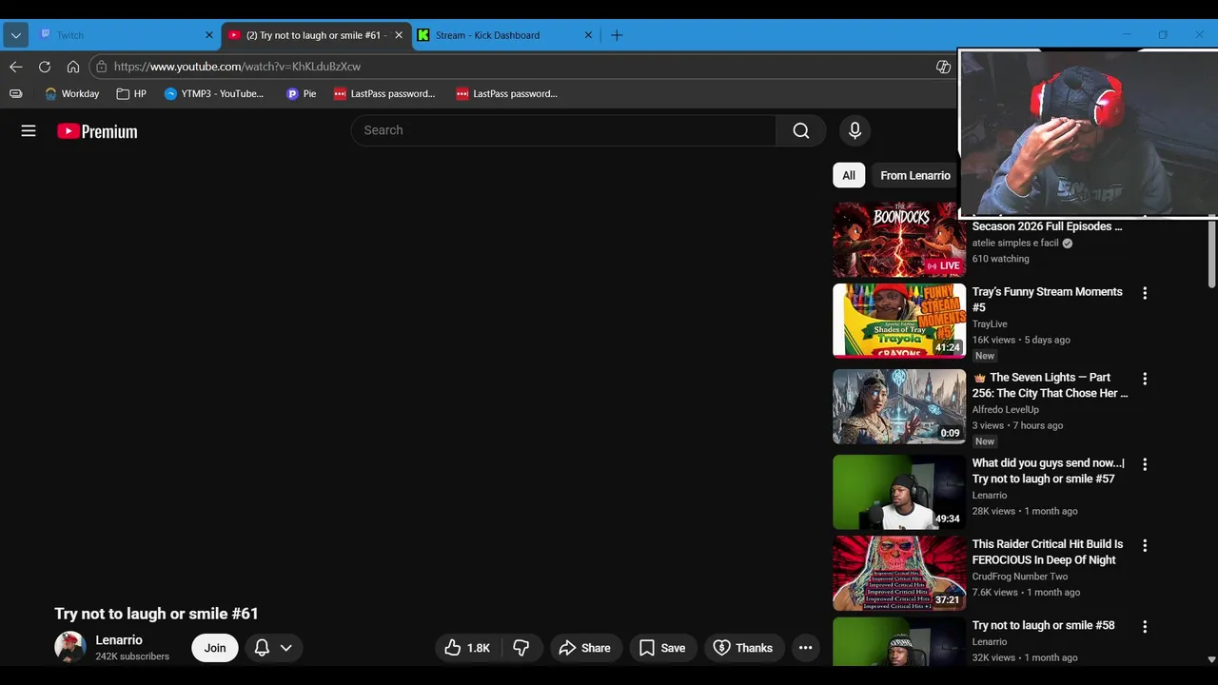Image resolution: width=1218 pixels, height=685 pixels.
Task: Go to browser home page
Action: [73, 67]
